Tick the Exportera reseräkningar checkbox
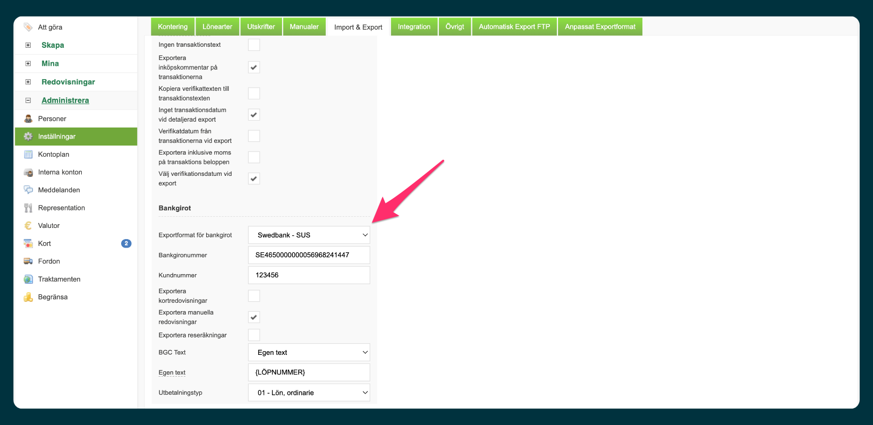This screenshot has width=873, height=425. point(254,335)
